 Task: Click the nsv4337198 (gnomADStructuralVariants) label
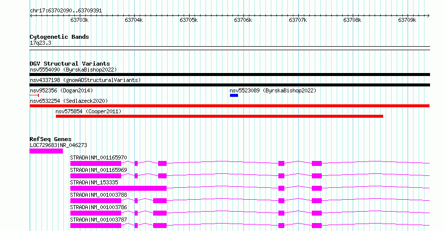coord(85,80)
